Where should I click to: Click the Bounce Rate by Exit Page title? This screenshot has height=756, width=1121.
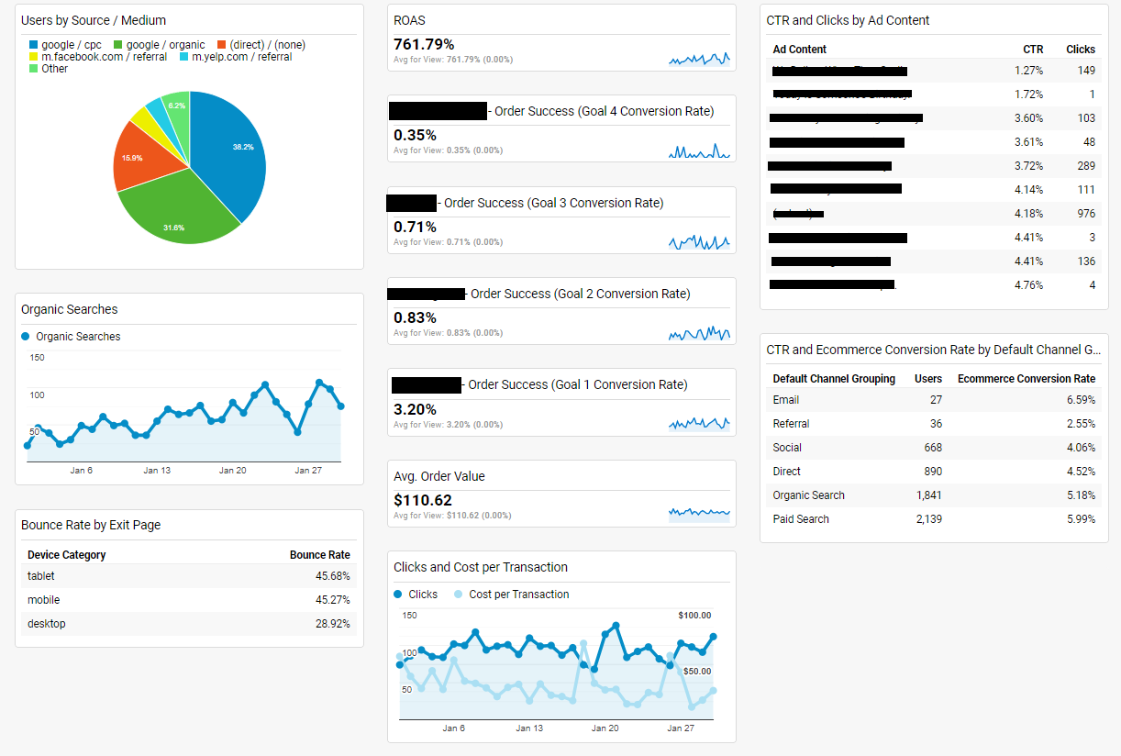(91, 525)
